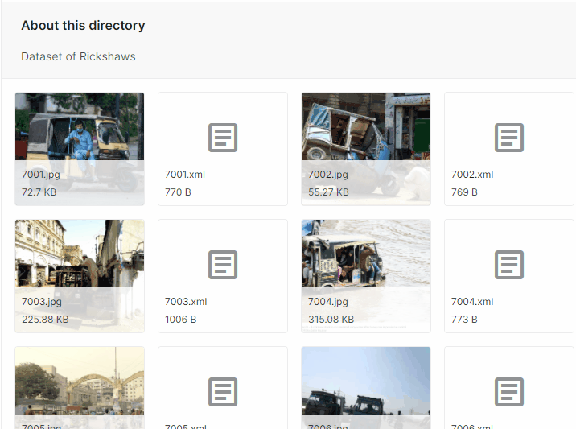Select the 7002.xml file name

click(x=472, y=175)
